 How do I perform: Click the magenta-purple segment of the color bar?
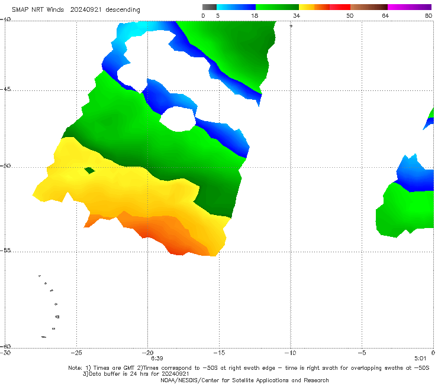tap(410, 7)
